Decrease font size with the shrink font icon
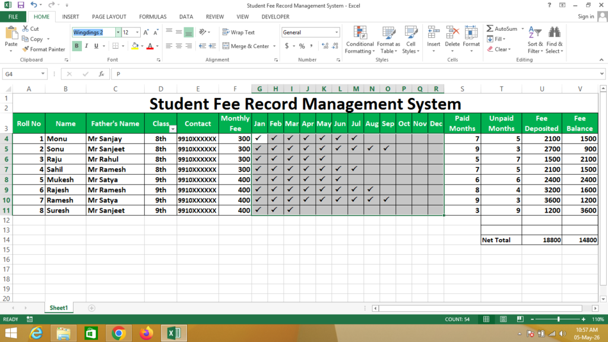 (156, 33)
